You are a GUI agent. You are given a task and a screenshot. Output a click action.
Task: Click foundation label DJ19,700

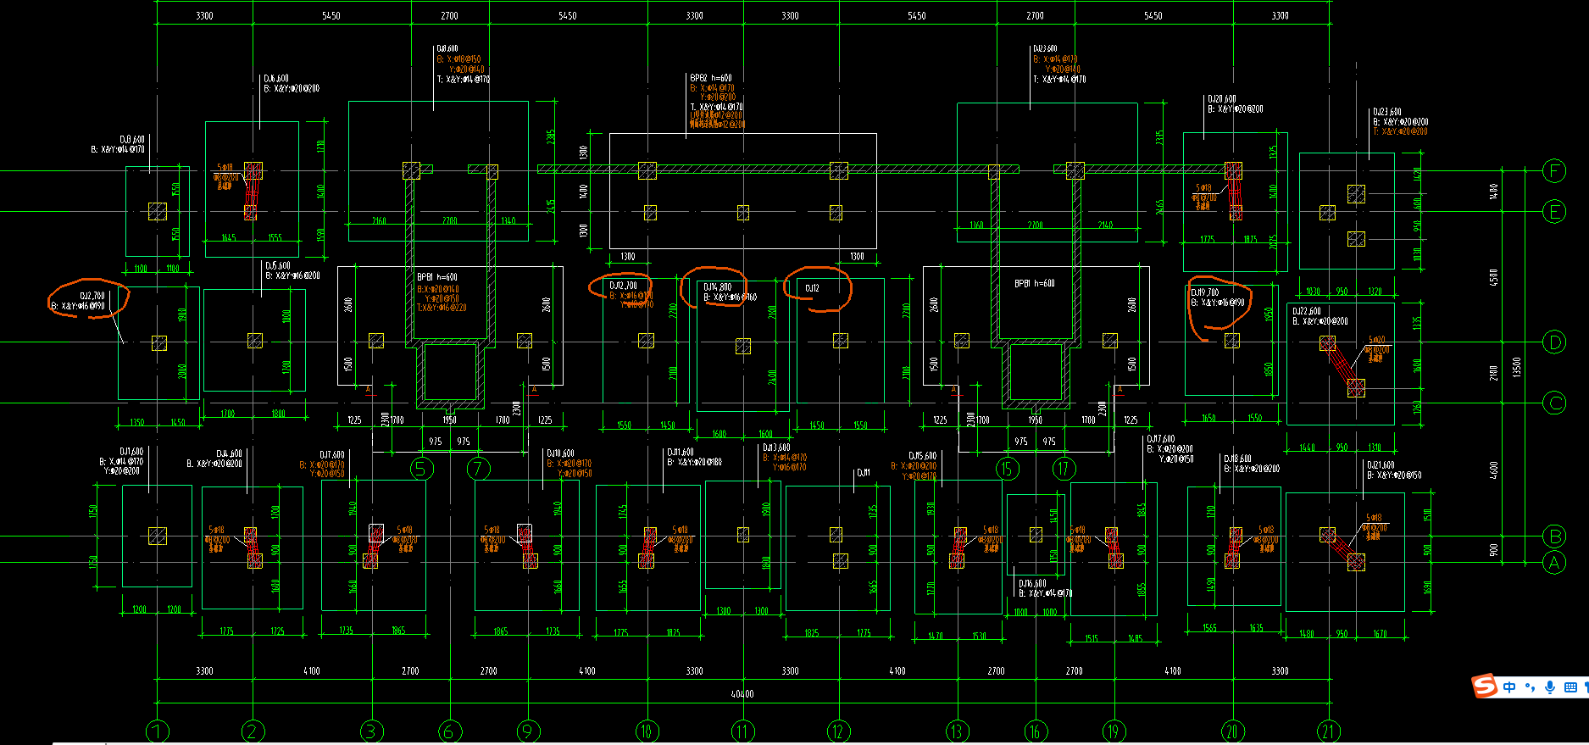click(1205, 292)
